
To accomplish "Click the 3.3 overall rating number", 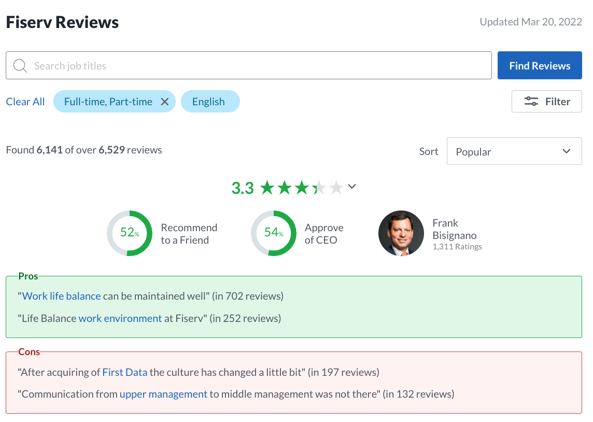I will click(x=243, y=188).
